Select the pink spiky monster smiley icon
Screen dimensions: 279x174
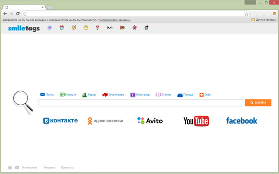tap(135, 27)
